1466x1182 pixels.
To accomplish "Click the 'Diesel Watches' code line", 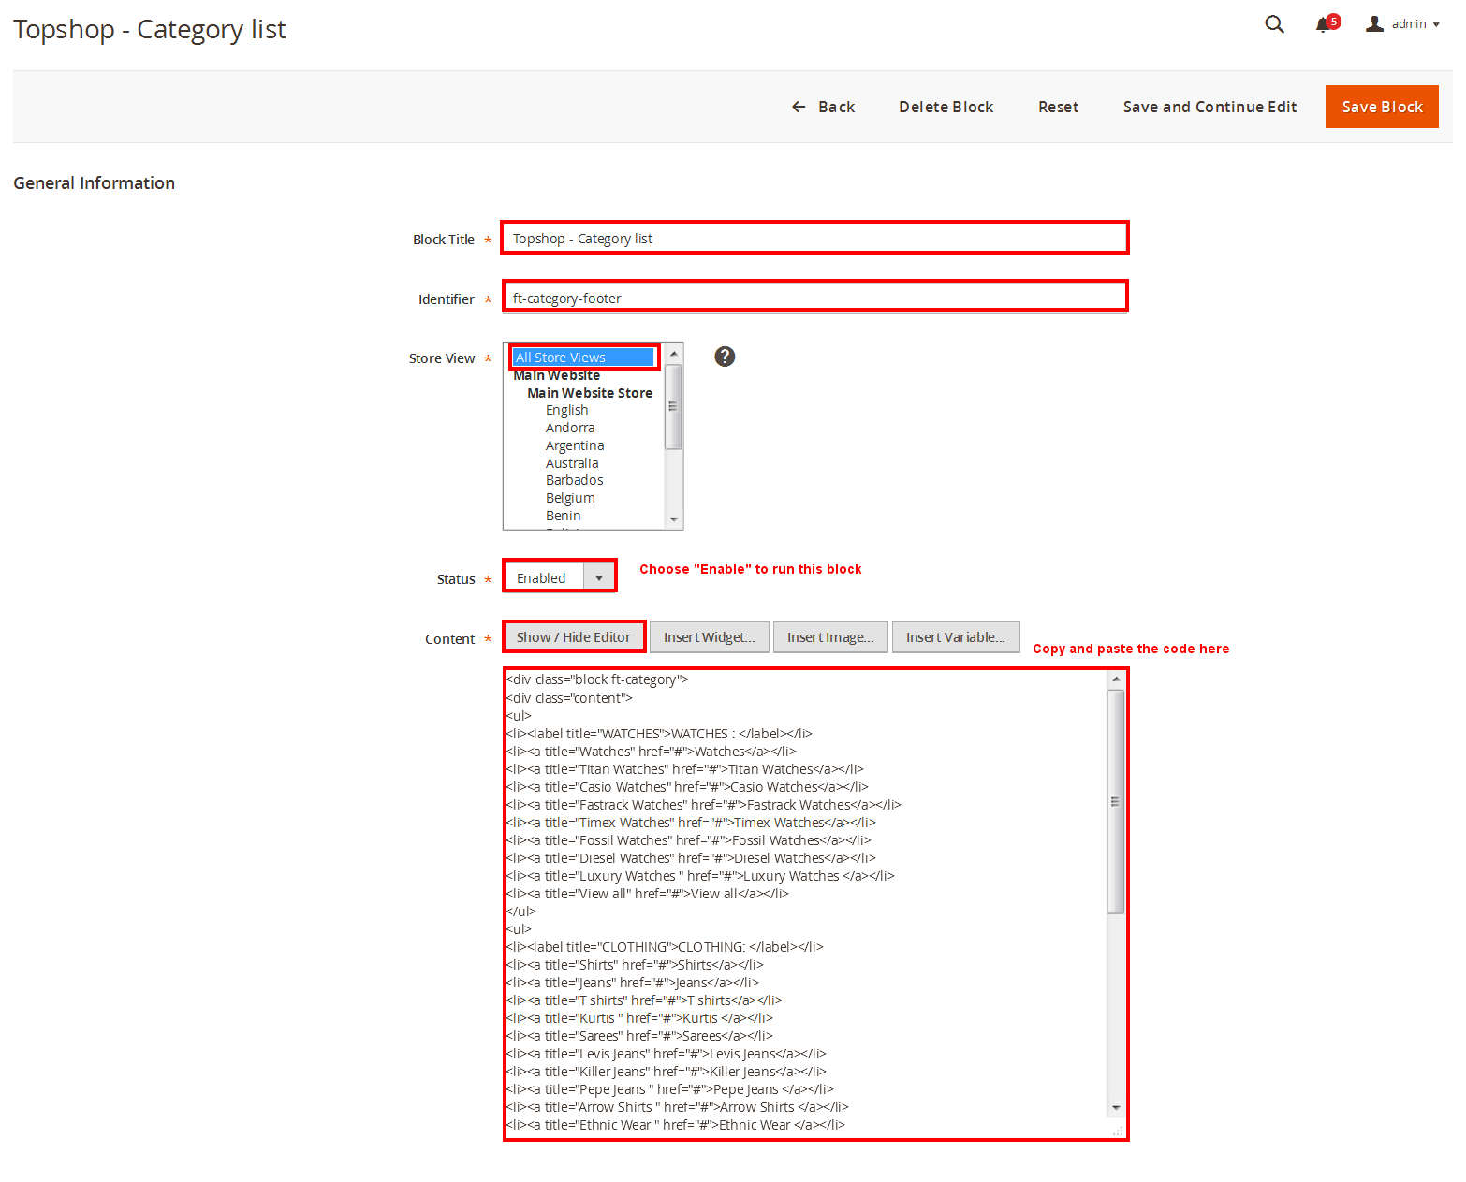I will pos(691,858).
